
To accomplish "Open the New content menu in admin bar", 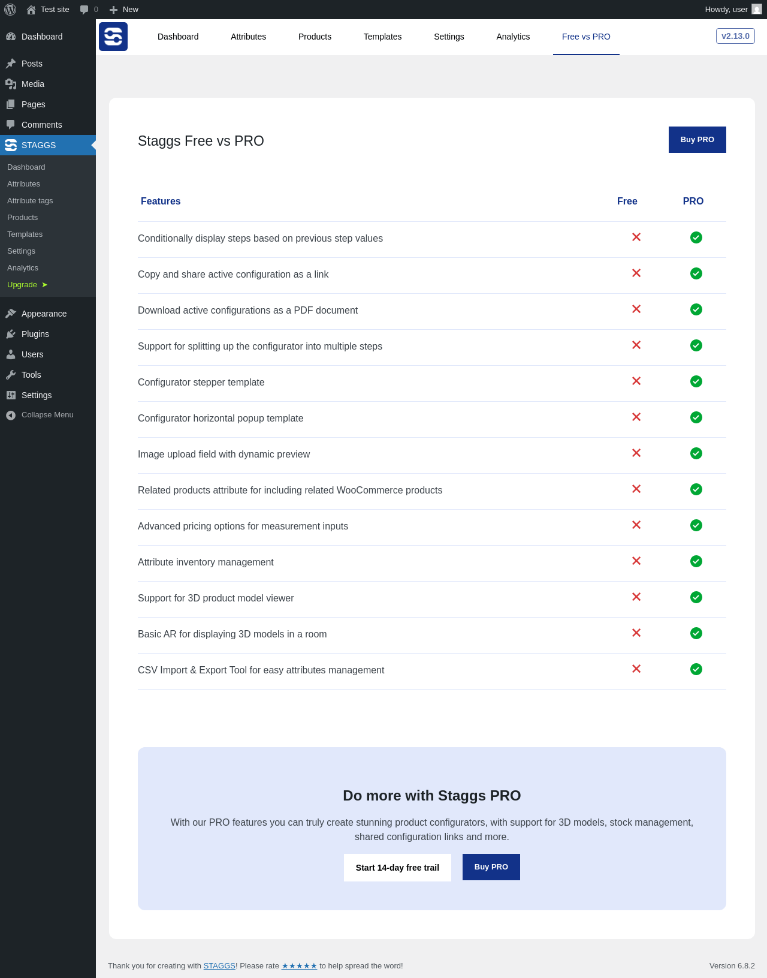I will pyautogui.click(x=124, y=10).
